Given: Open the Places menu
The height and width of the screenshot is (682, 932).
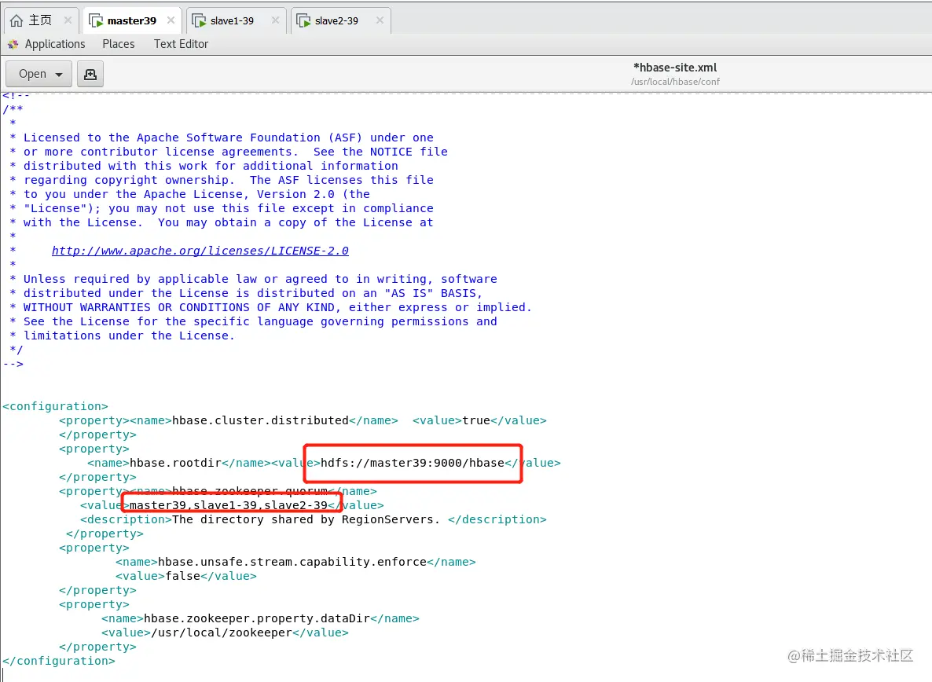Looking at the screenshot, I should pos(119,44).
